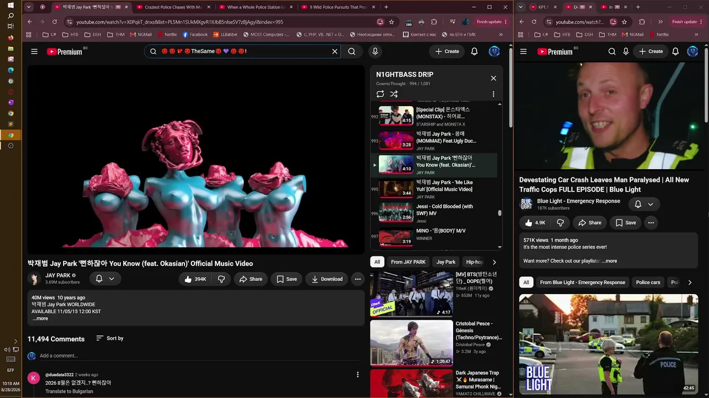Save the Blue Light video

[626, 223]
